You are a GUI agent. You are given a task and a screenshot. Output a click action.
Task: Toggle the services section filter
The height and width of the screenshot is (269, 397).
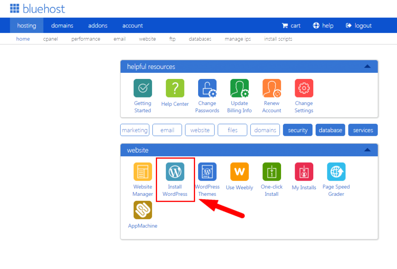(x=363, y=130)
